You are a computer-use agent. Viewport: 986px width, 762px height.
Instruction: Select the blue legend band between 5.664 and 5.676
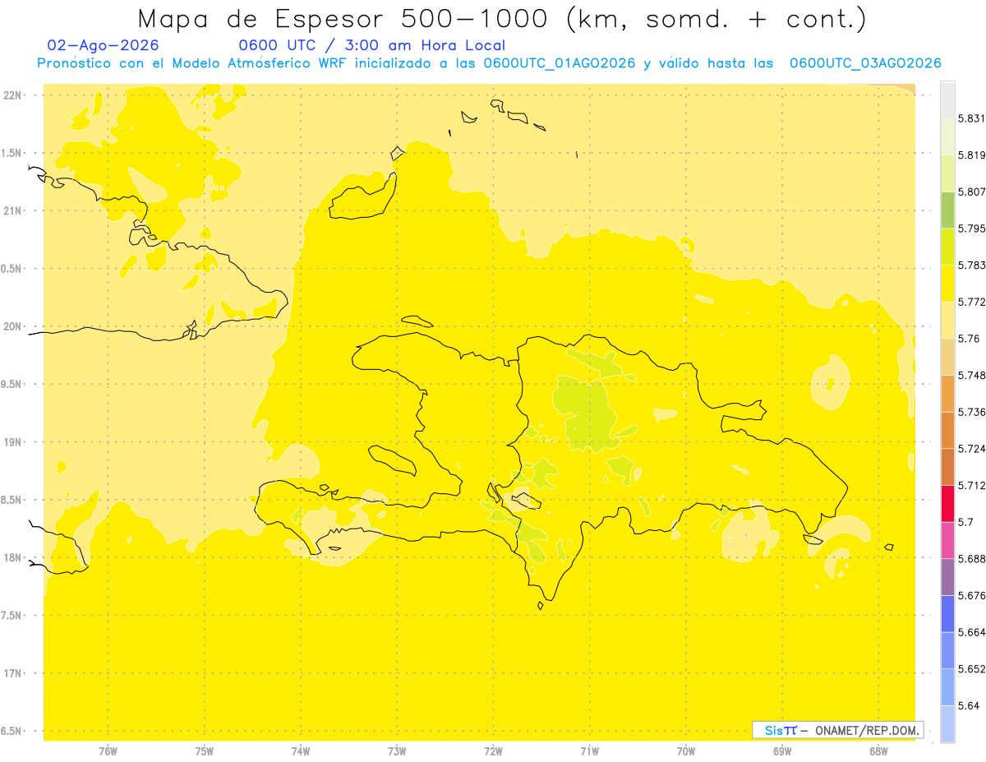click(947, 613)
